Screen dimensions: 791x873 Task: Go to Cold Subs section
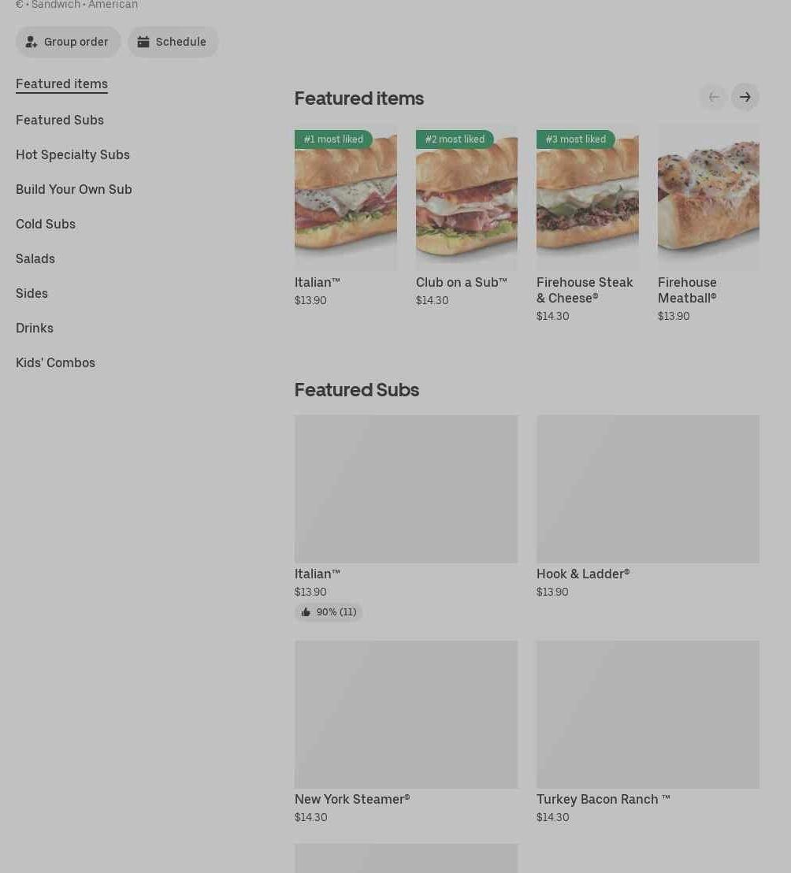tap(46, 224)
